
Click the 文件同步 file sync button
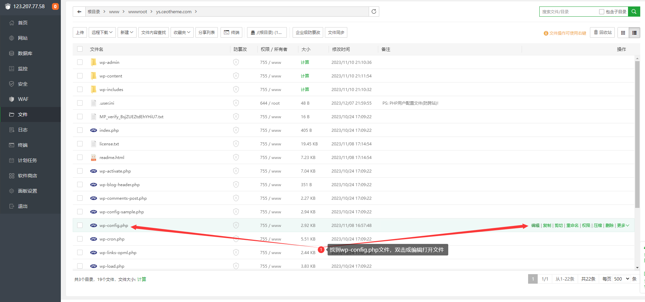click(336, 33)
